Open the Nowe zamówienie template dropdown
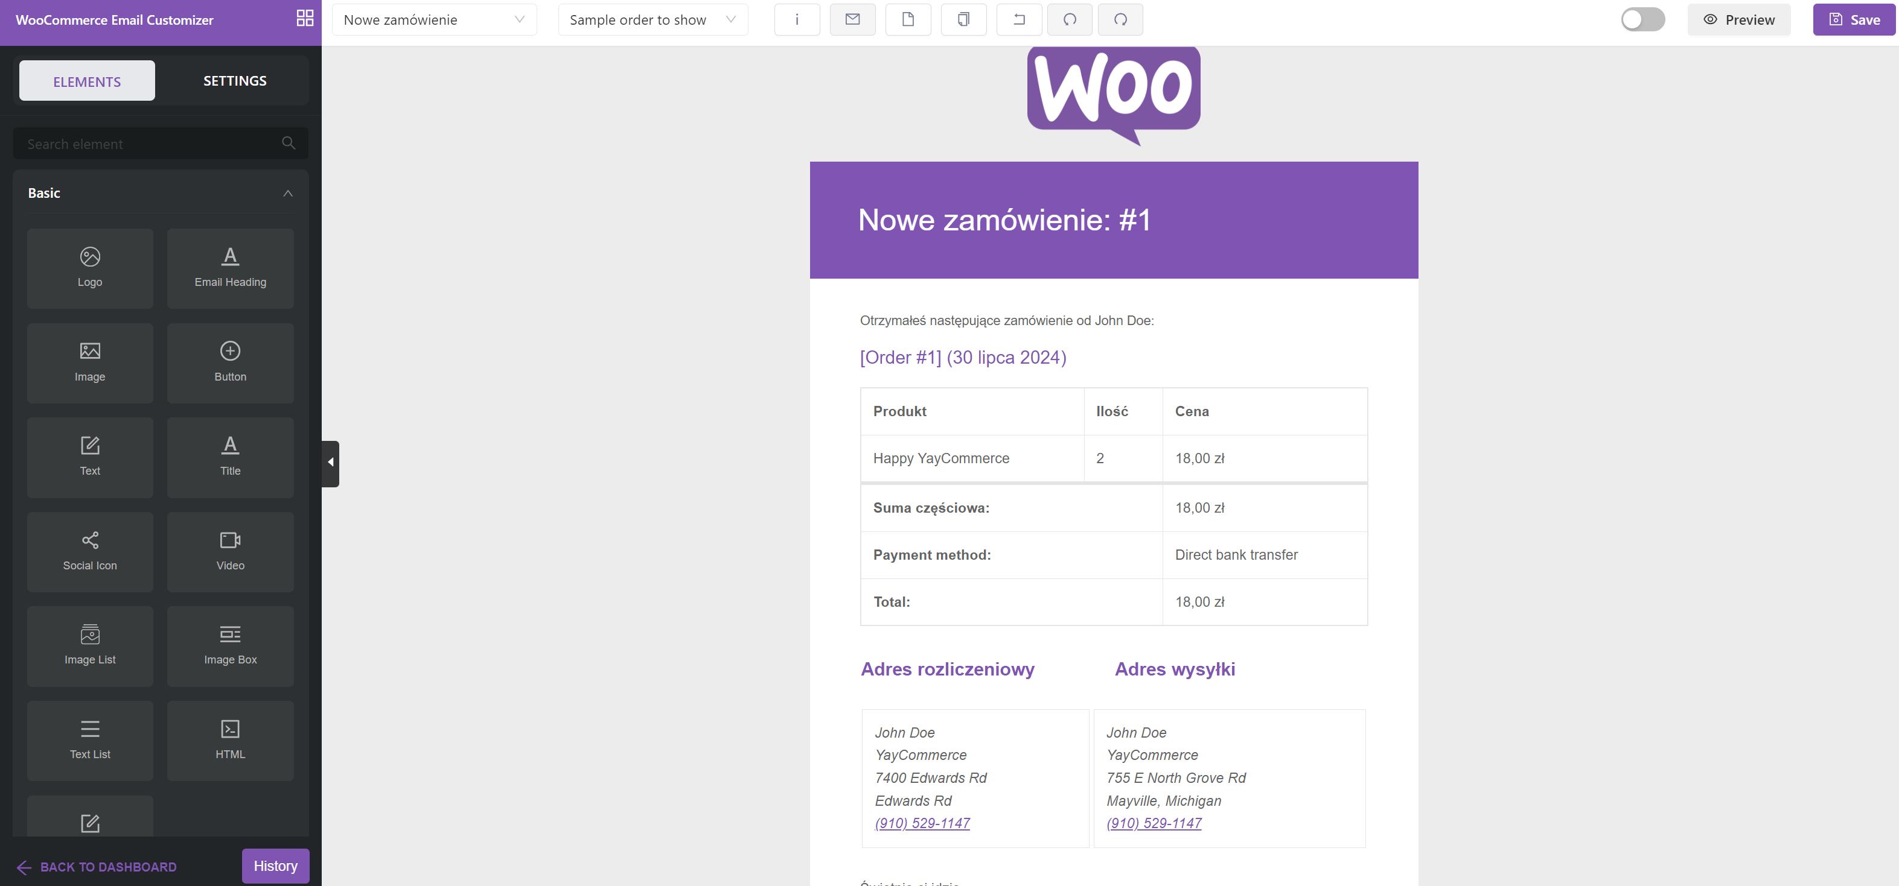 coord(433,20)
